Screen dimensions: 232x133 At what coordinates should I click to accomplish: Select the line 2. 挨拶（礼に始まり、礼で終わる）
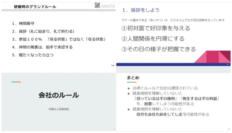[x=43, y=31]
